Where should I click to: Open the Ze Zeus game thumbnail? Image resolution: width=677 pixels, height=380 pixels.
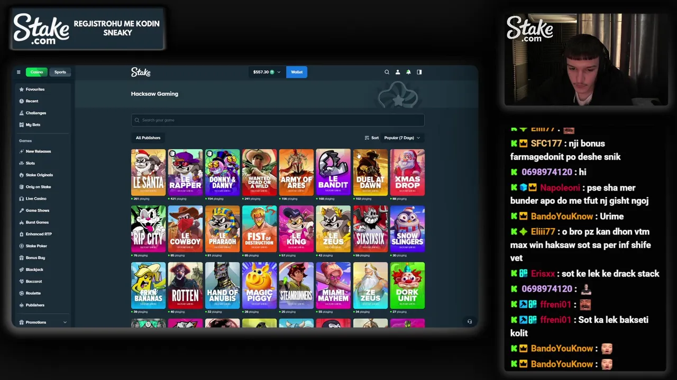tap(370, 285)
